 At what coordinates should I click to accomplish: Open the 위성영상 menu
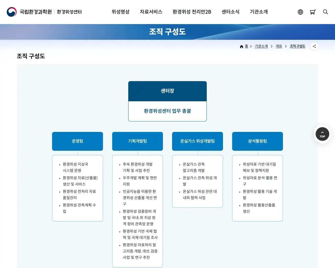pos(121,12)
